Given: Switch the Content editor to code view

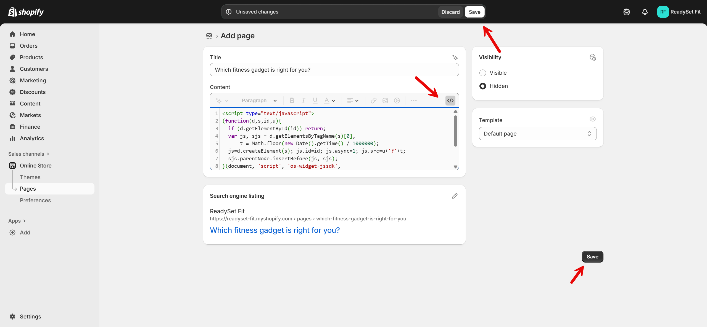Looking at the screenshot, I should [450, 100].
